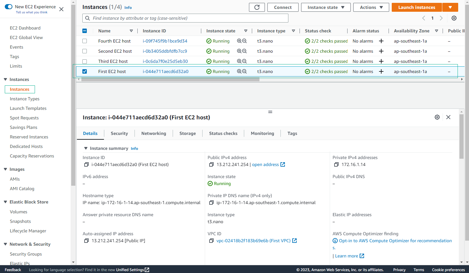The image size is (469, 273).
Task: Toggle the New EC2 Experience switch
Action: pos(9,7)
